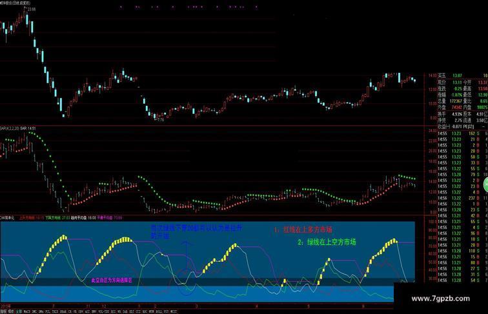Click the 净资 2.75 quote field
The image size is (488, 314).
pos(450,121)
